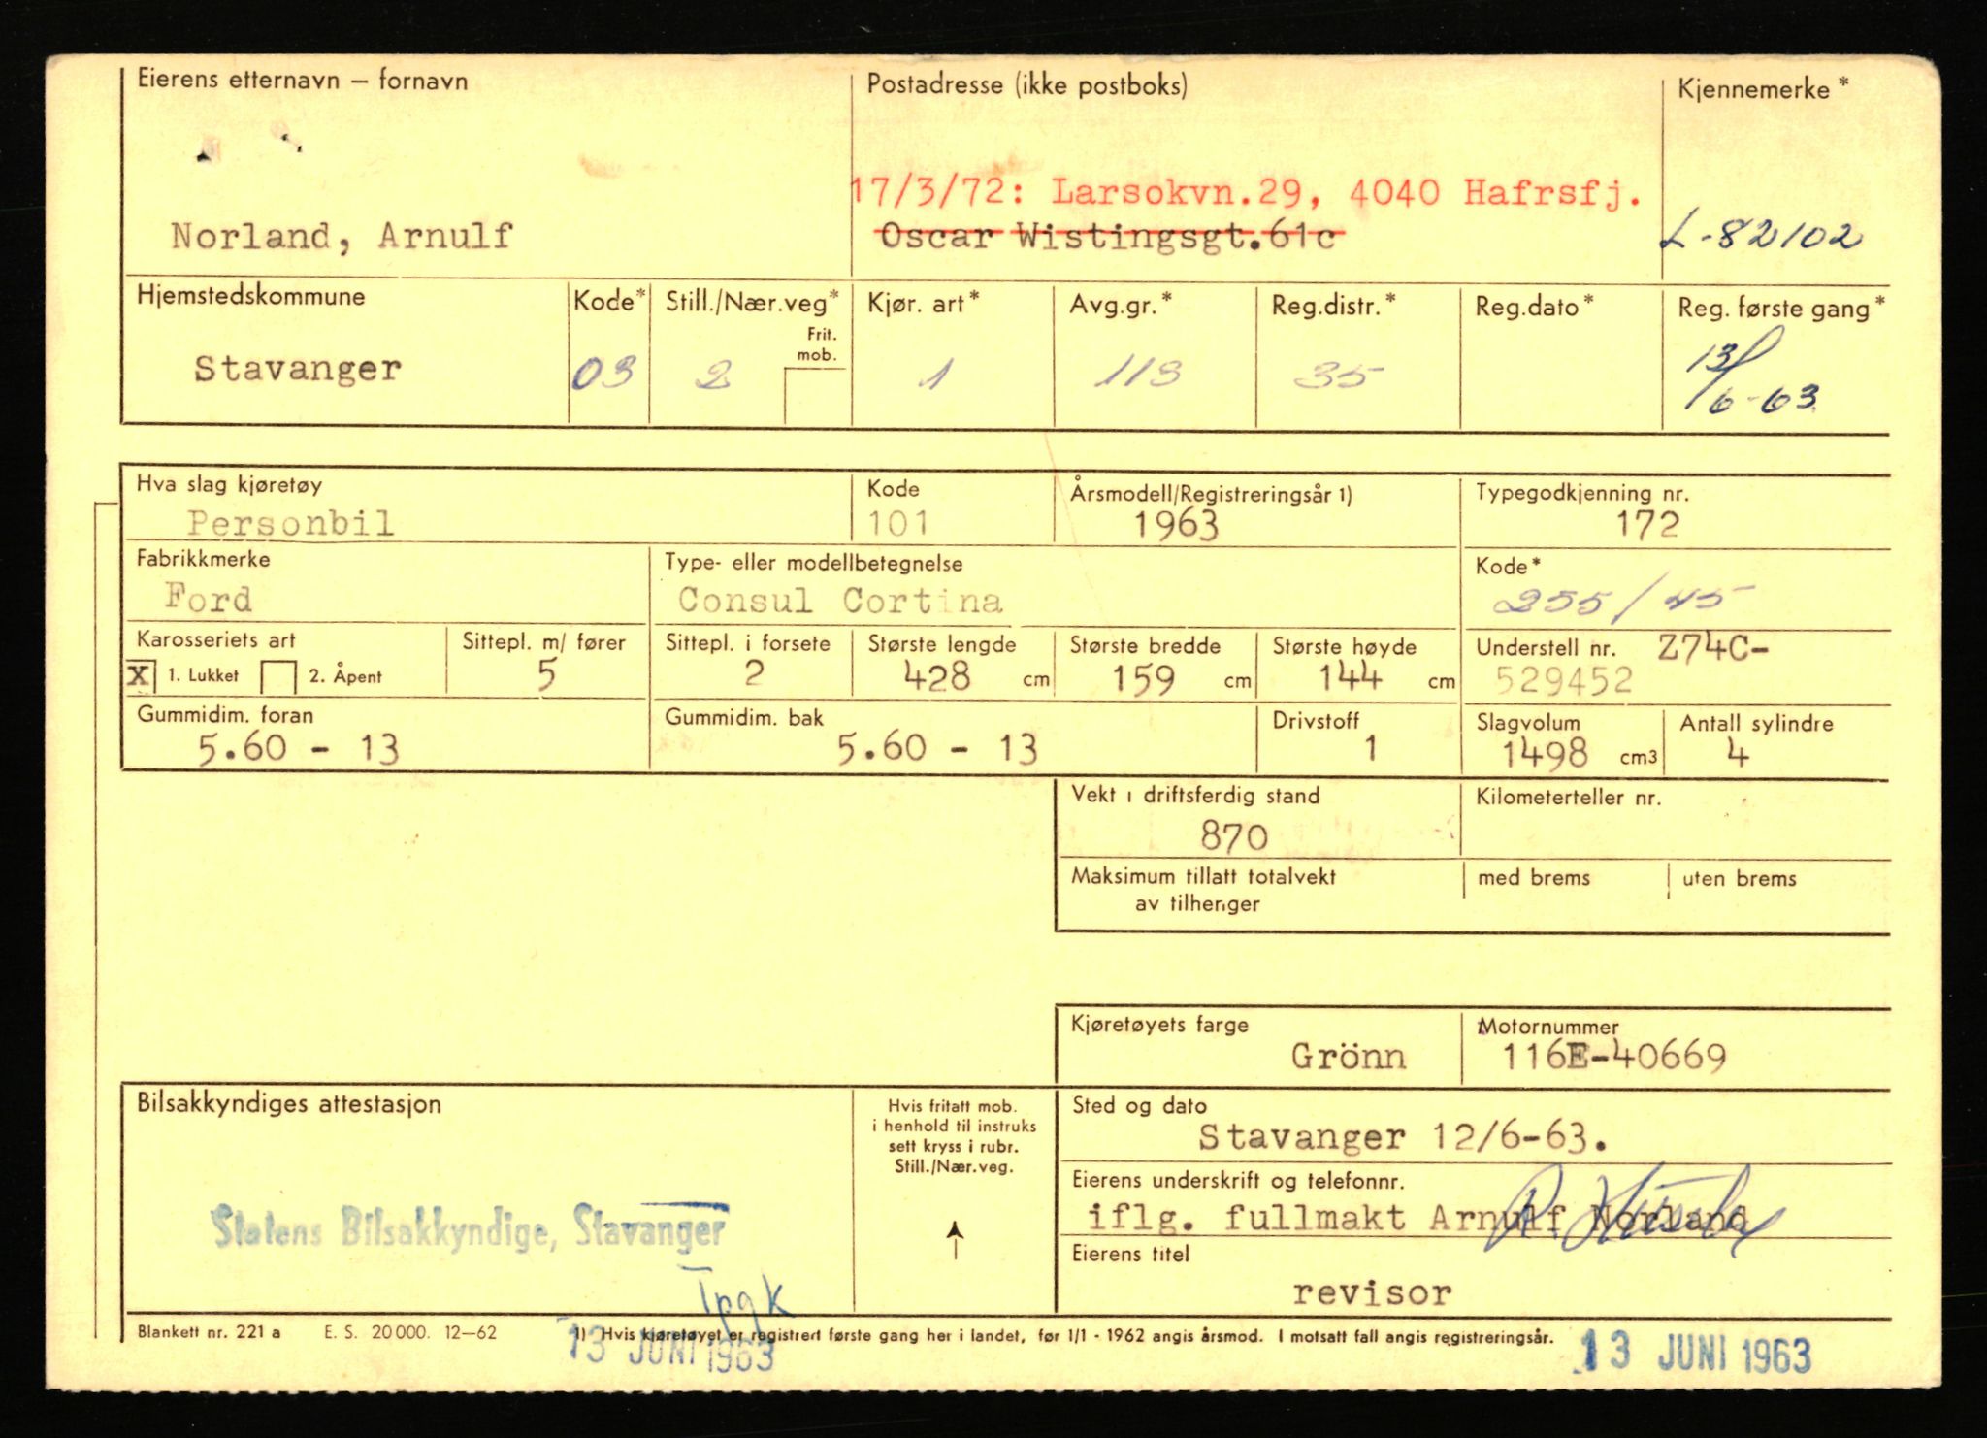
Task: Click the weight value 870
Action: pyautogui.click(x=1233, y=836)
